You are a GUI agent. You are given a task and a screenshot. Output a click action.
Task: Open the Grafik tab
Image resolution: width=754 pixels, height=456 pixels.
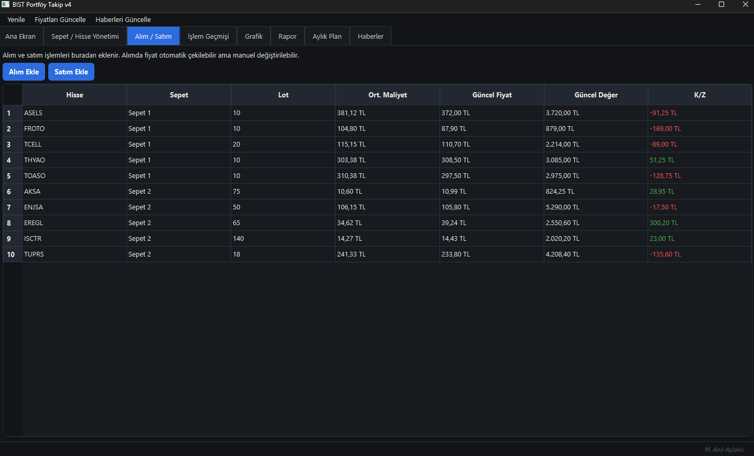click(x=254, y=36)
